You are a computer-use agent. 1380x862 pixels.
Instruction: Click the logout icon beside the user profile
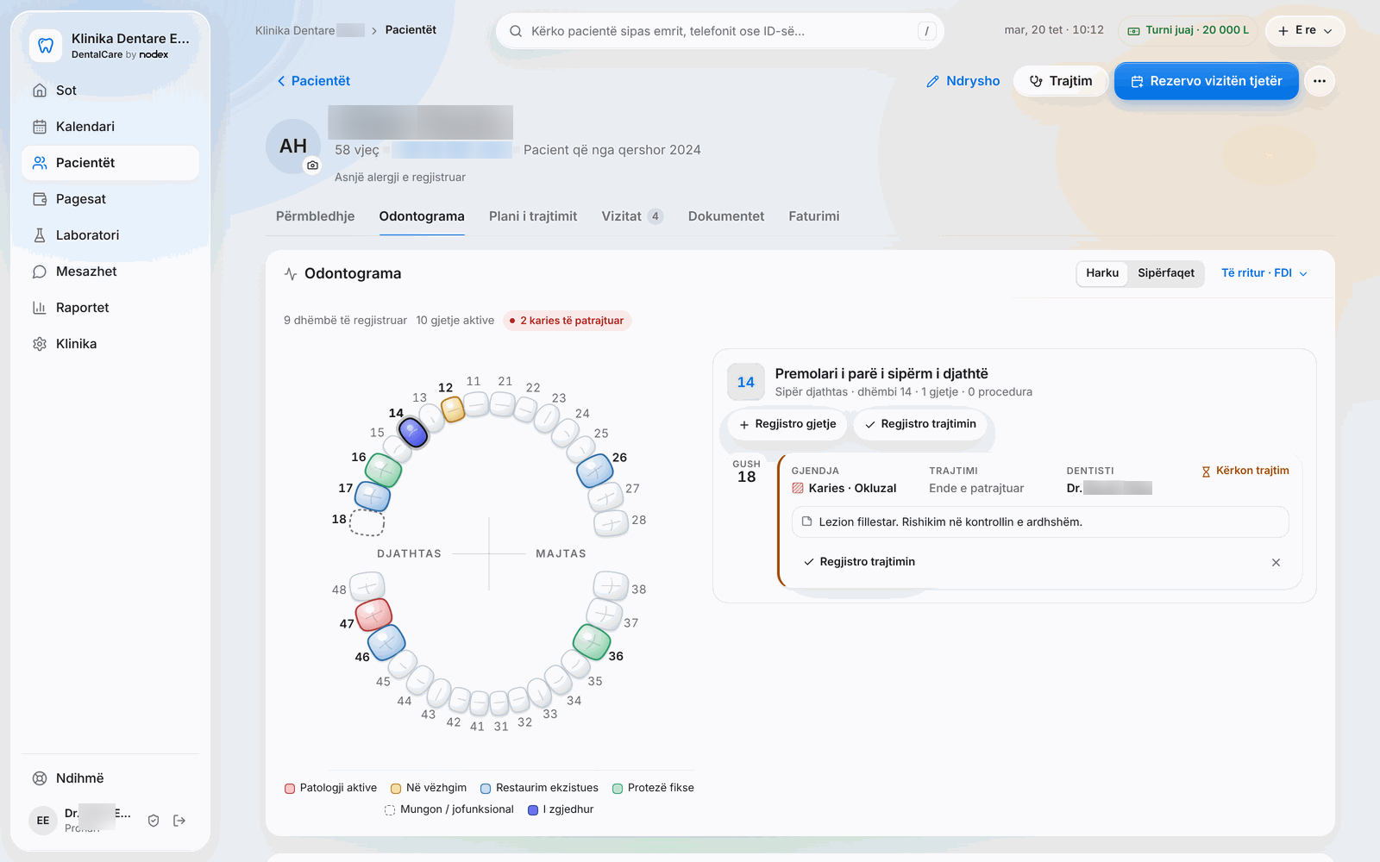[x=179, y=821]
